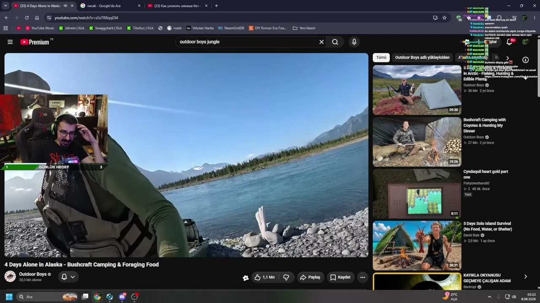540x303 pixels.
Task: Start voice search with microphone
Action: click(x=354, y=42)
